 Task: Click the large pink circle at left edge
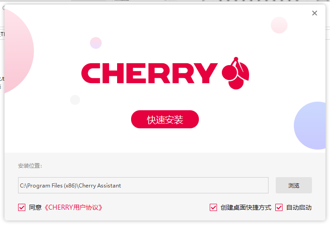tap(19, 51)
